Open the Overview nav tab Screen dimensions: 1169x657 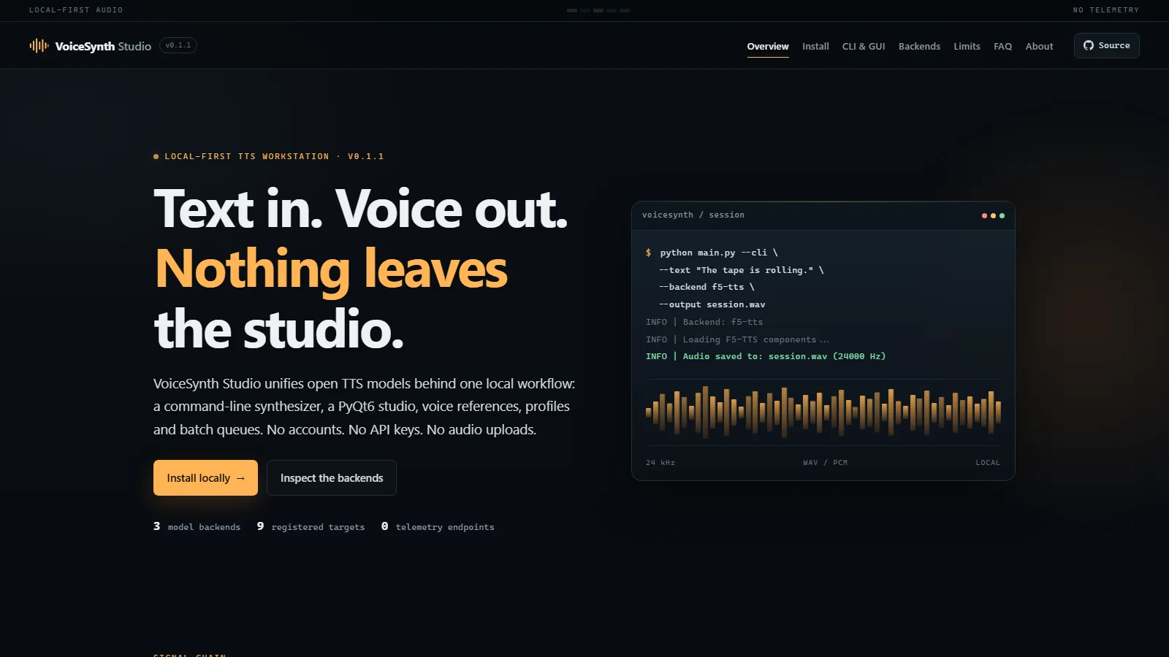pyautogui.click(x=768, y=46)
